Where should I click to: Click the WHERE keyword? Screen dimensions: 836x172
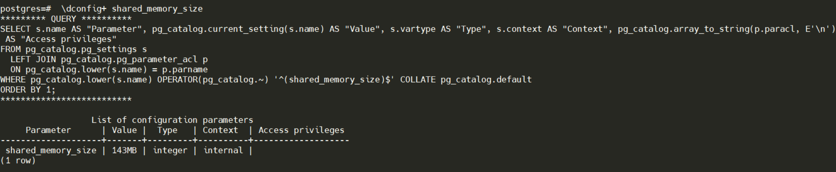(x=13, y=80)
